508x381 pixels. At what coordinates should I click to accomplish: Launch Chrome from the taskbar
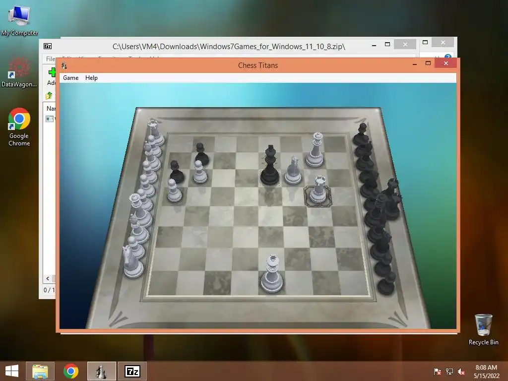pyautogui.click(x=71, y=371)
